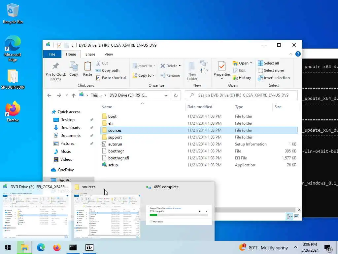Image resolution: width=338 pixels, height=254 pixels.
Task: Open Recent locations dropdown arrow
Action: point(67,95)
